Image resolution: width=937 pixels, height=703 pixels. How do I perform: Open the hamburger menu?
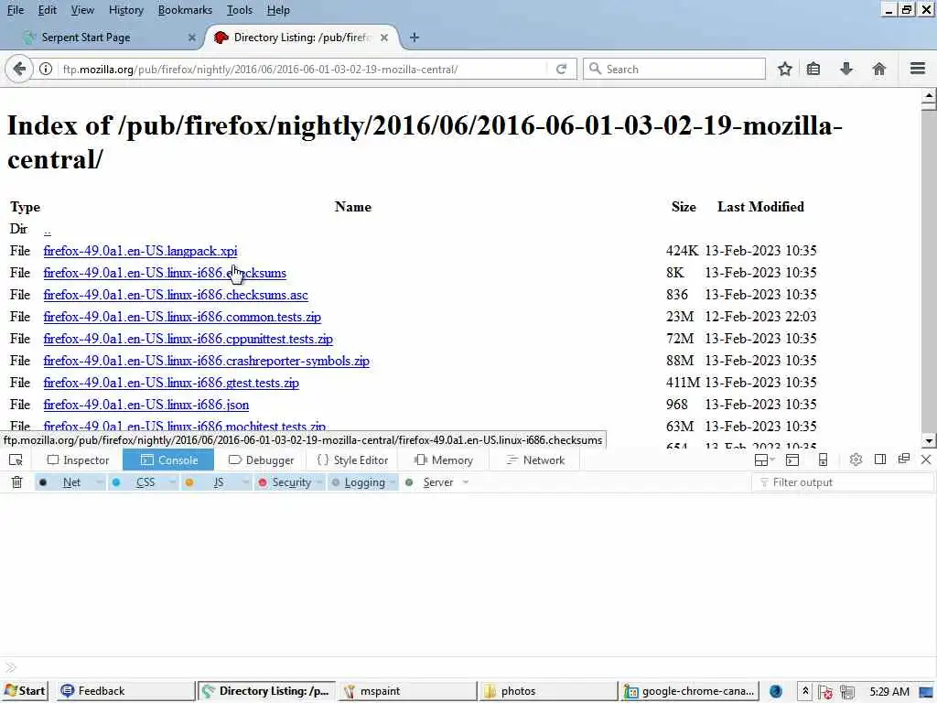[x=918, y=69]
